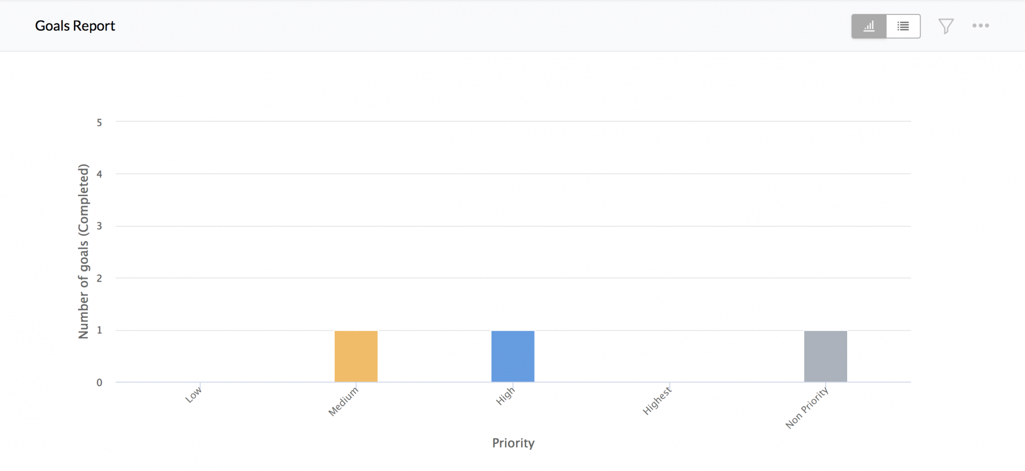Switch to the bar chart view
This screenshot has height=471, width=1025.
coord(869,26)
